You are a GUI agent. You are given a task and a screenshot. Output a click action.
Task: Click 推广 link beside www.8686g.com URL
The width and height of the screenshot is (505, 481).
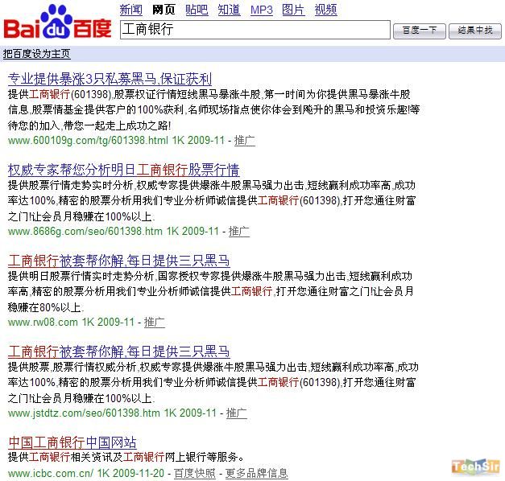click(239, 232)
